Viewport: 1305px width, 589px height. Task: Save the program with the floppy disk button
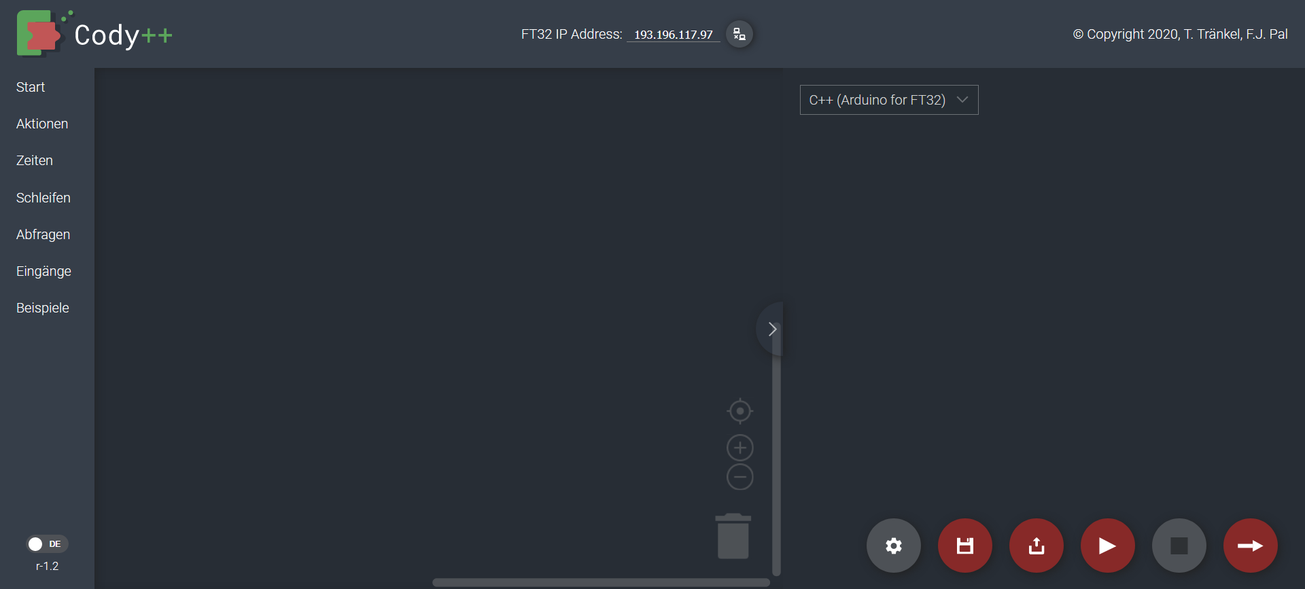pyautogui.click(x=965, y=546)
